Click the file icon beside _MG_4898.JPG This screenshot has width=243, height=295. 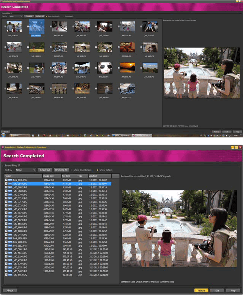coord(10,217)
